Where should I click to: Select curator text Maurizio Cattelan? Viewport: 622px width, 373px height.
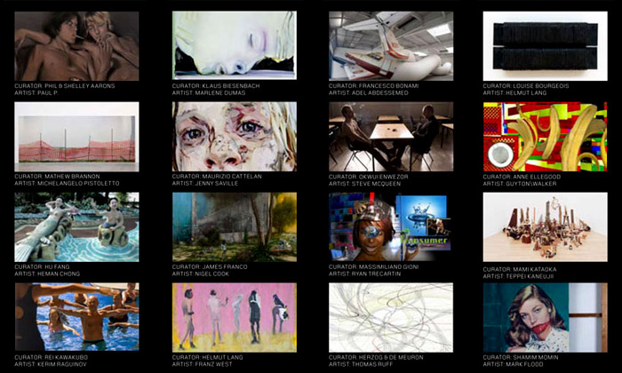click(217, 176)
